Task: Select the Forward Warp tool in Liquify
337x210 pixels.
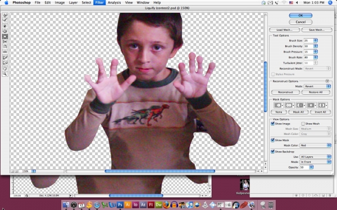Action: (x=5, y=16)
